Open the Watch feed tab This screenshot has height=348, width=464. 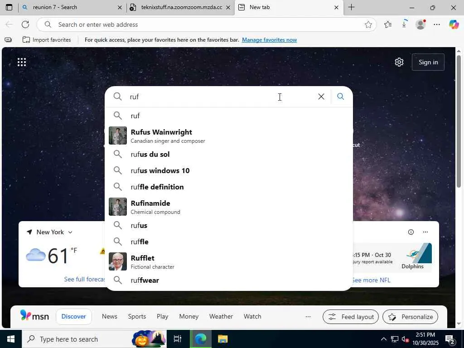click(252, 317)
